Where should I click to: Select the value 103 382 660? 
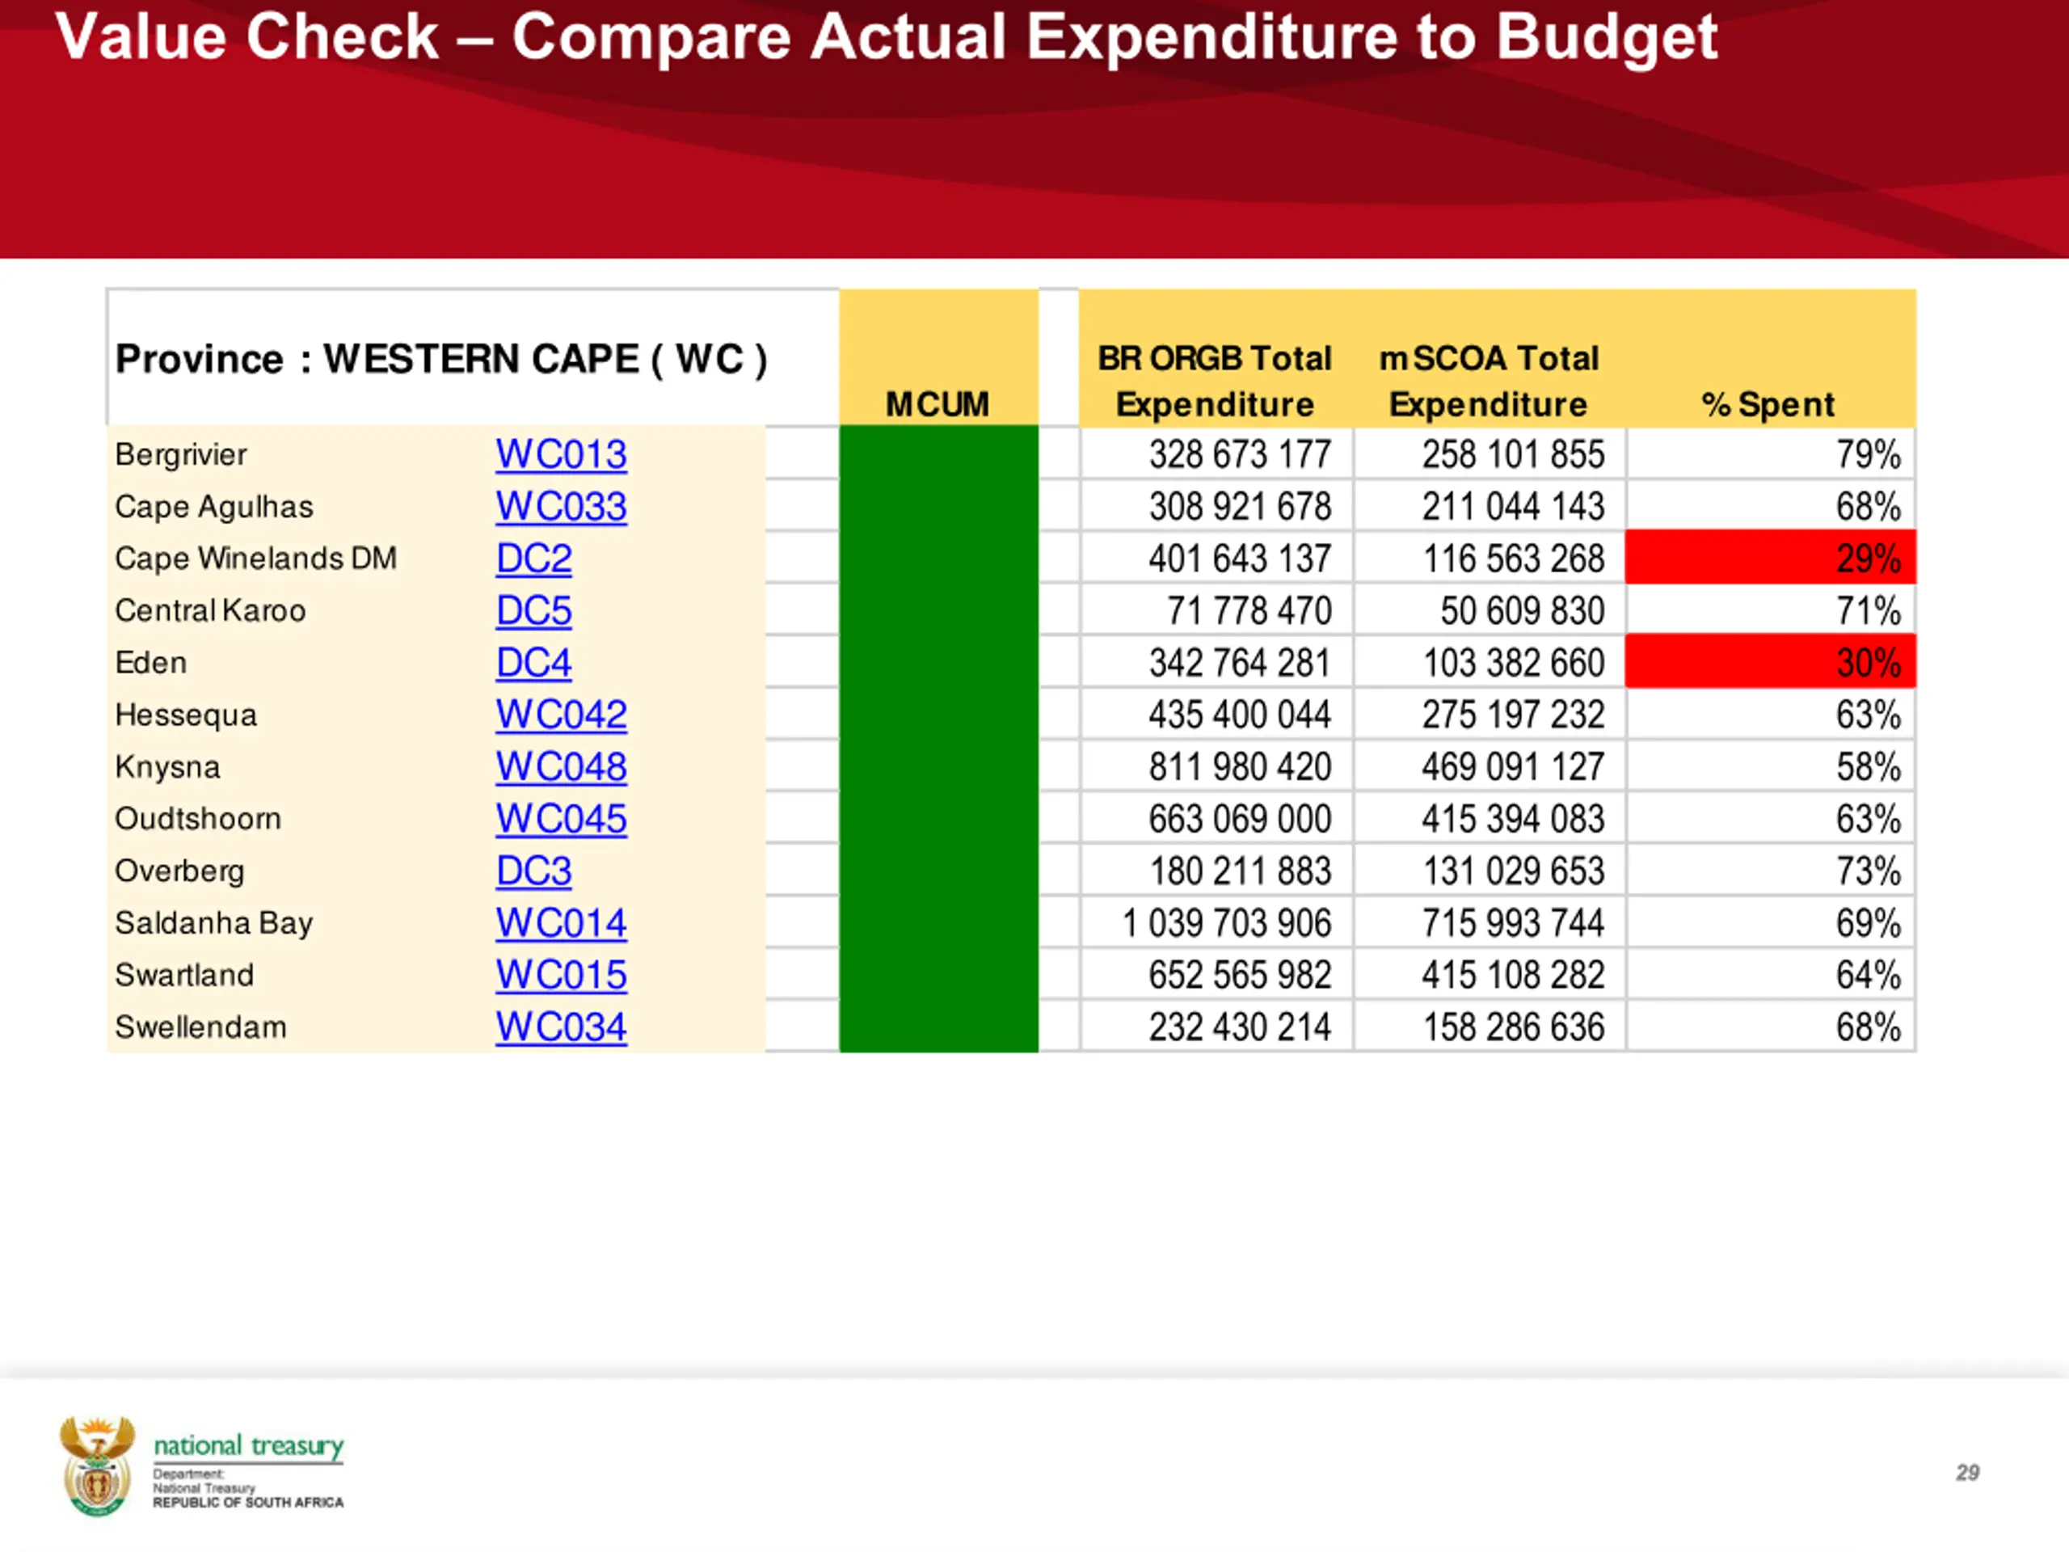1514,664
